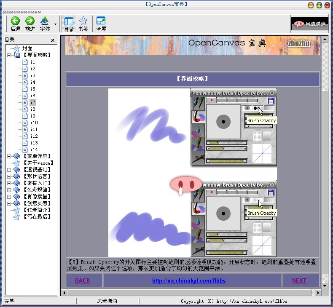
Task: Open page i10 in the tree
Action: tap(34, 123)
